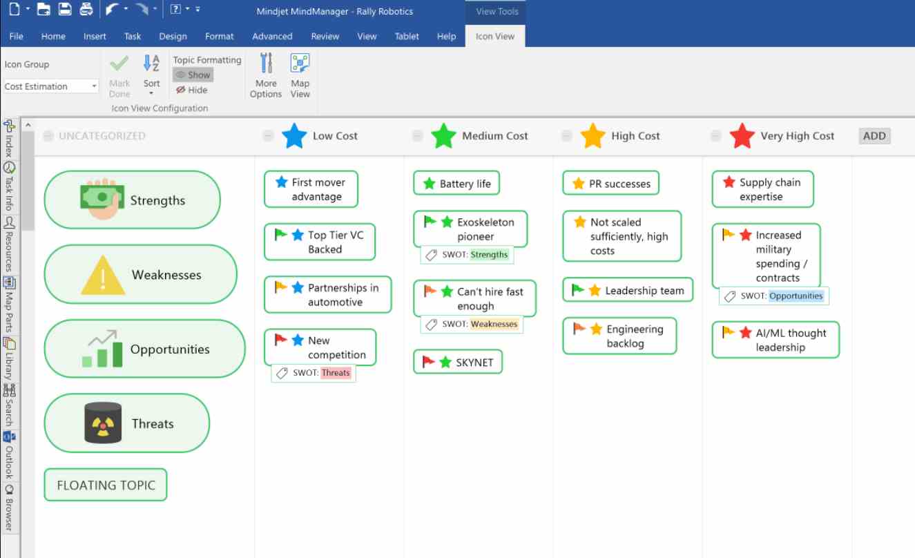Open the Map Parts side panel
This screenshot has width=915, height=558.
[9, 304]
